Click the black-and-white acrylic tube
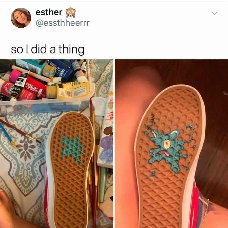 19,85
